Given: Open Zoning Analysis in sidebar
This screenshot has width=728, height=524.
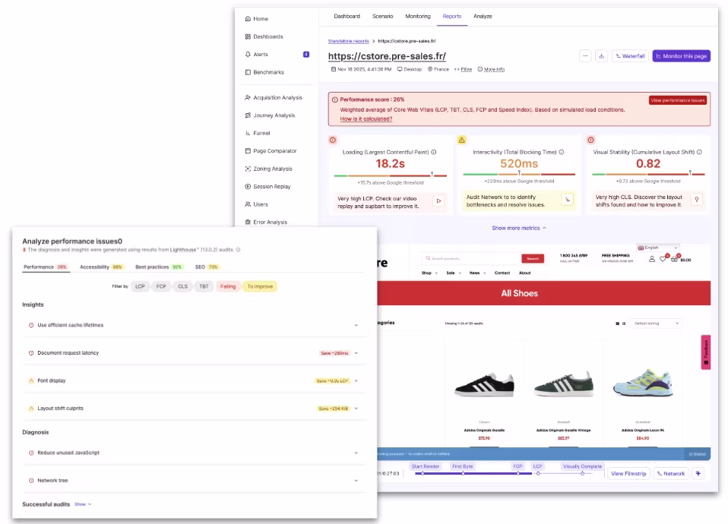Looking at the screenshot, I should pos(269,169).
